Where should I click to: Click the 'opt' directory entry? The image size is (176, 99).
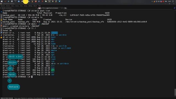click(53, 55)
